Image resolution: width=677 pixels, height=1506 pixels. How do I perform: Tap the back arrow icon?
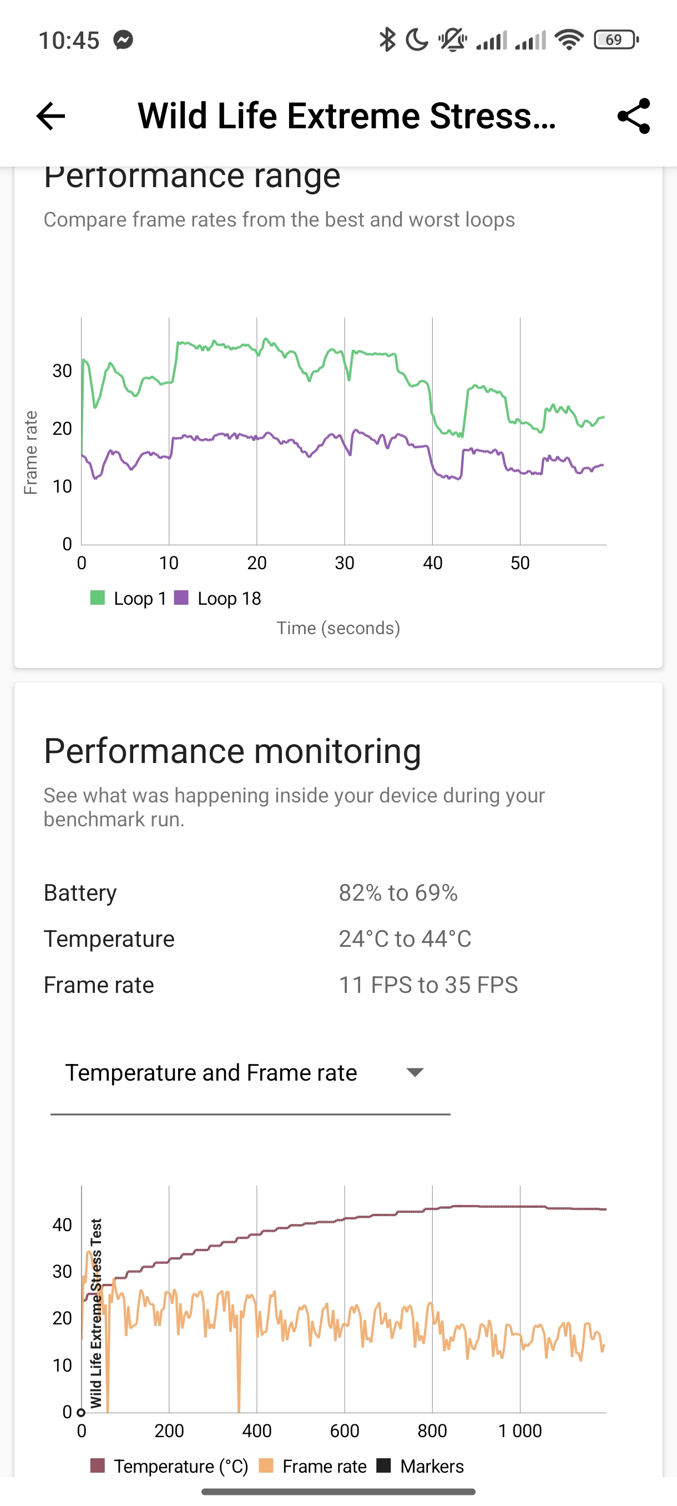pos(51,116)
